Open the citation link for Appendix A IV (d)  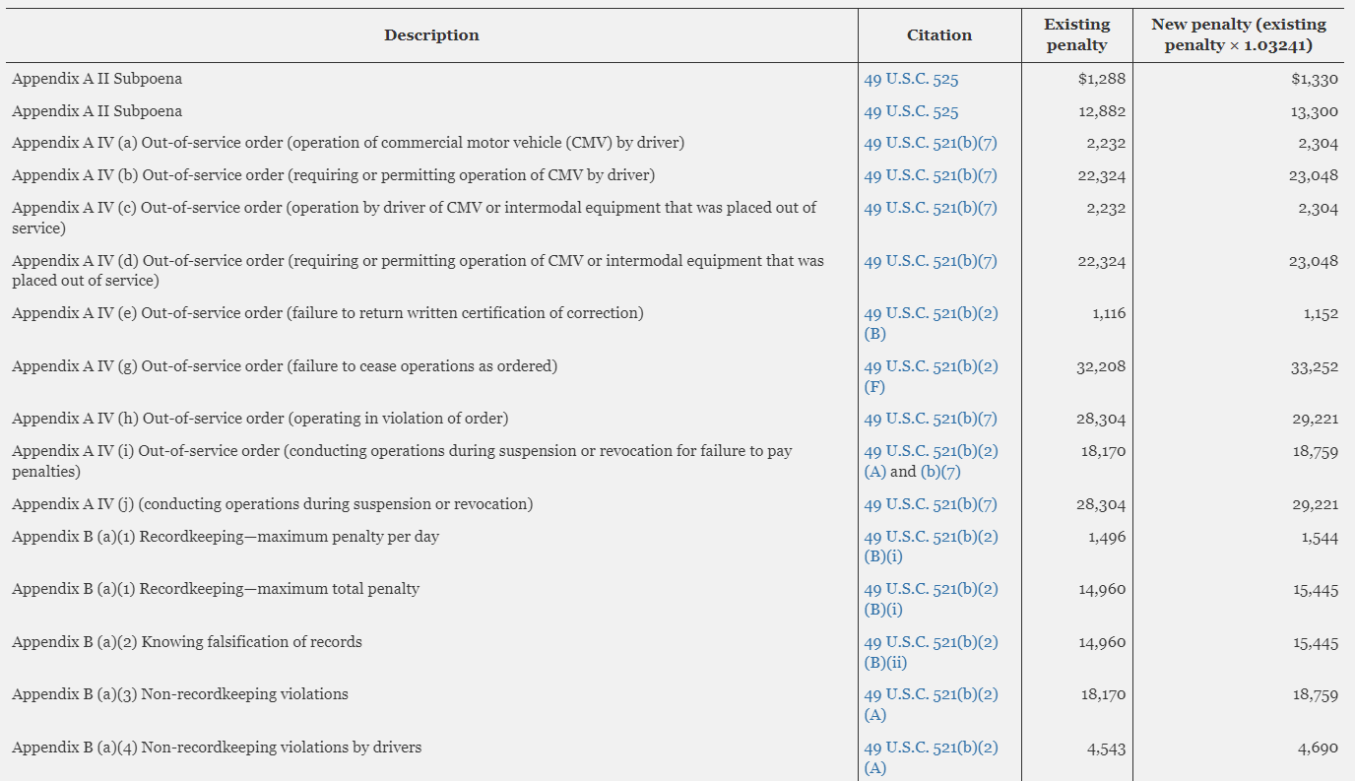[930, 262]
